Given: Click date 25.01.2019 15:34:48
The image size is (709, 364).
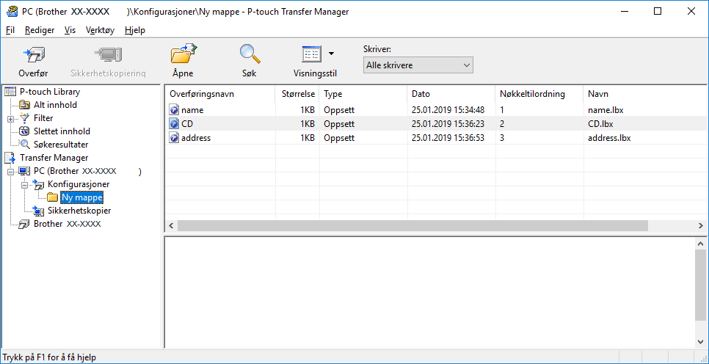Looking at the screenshot, I should 448,110.
